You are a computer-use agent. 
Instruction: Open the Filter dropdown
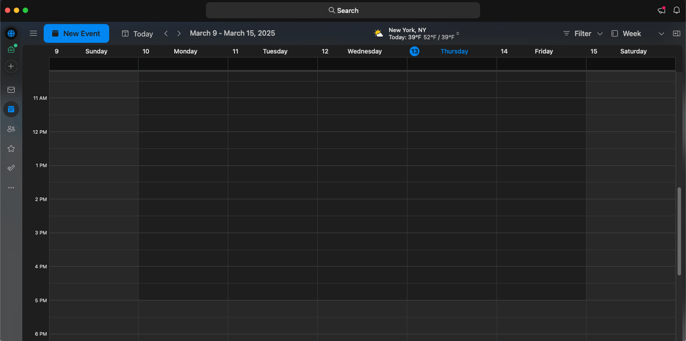click(583, 34)
